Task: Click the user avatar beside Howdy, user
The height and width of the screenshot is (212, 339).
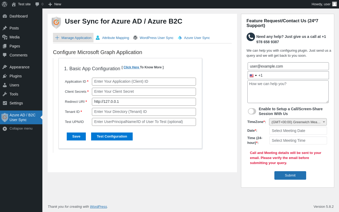Action: coord(334,4)
